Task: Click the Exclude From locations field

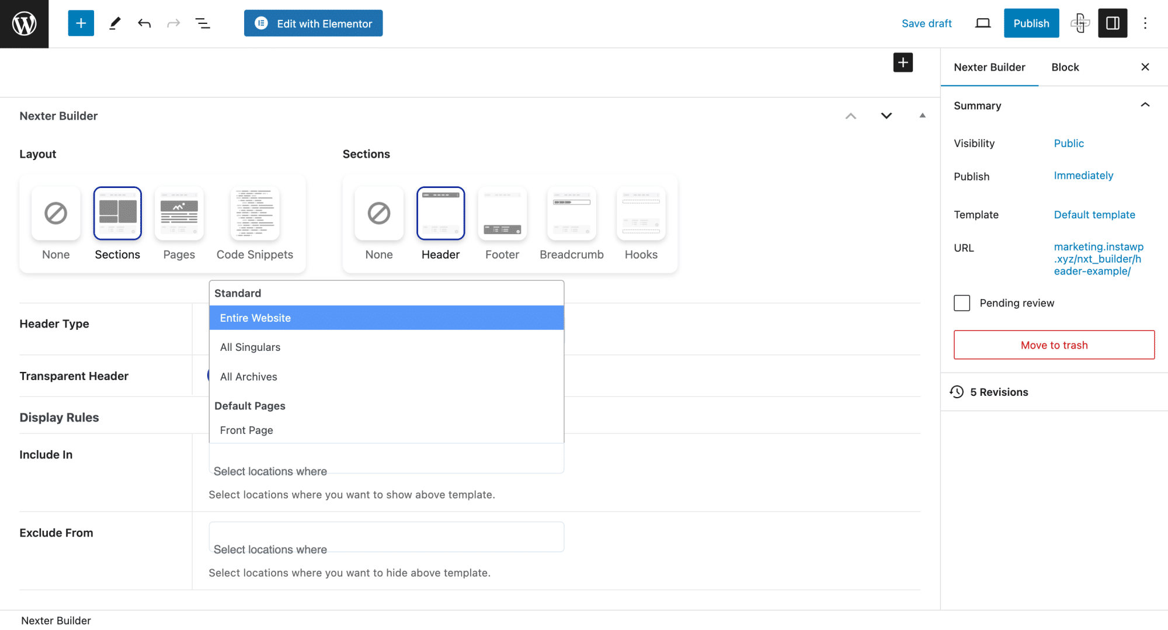Action: point(386,537)
